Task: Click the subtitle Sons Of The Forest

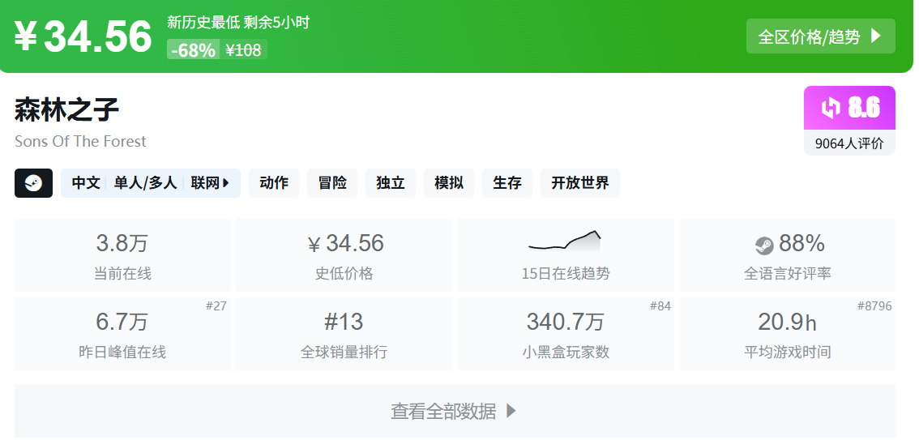Action: 80,141
